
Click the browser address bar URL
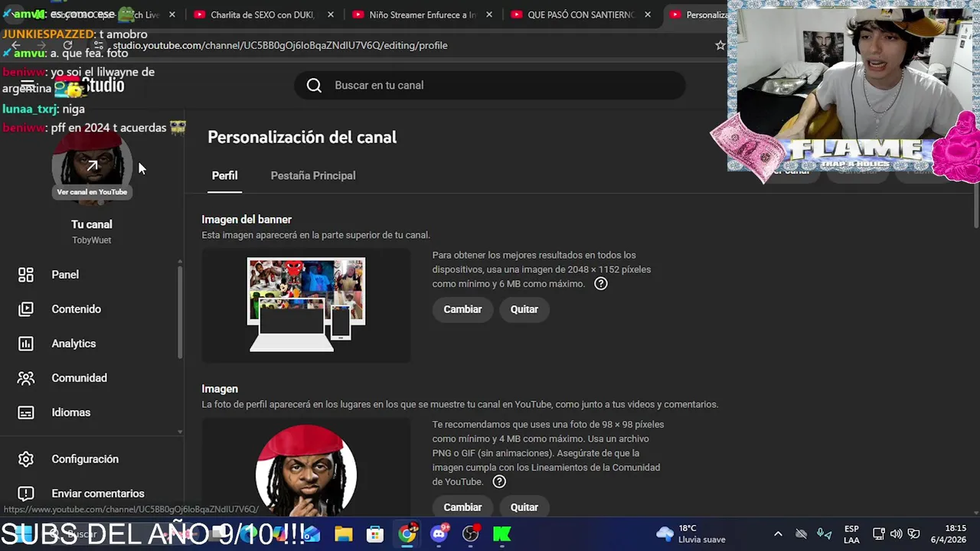279,45
